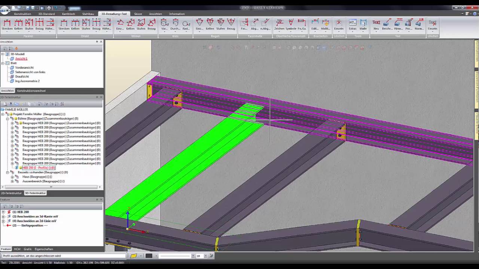The image size is (479, 269).
Task: Open Maße tool in Tools group
Action: click(363, 25)
